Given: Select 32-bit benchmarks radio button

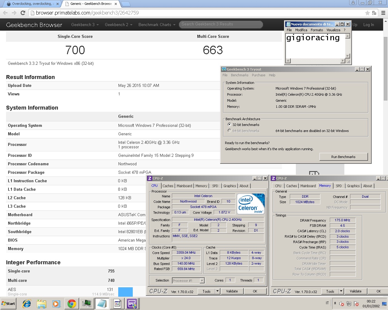Looking at the screenshot, I should (229, 125).
